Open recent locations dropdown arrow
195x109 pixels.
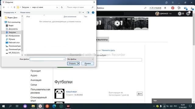click(12, 7)
